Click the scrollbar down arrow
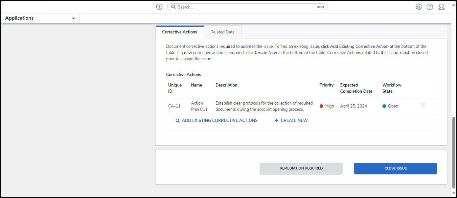Screen dimensions: 457x198 [x=454, y=194]
